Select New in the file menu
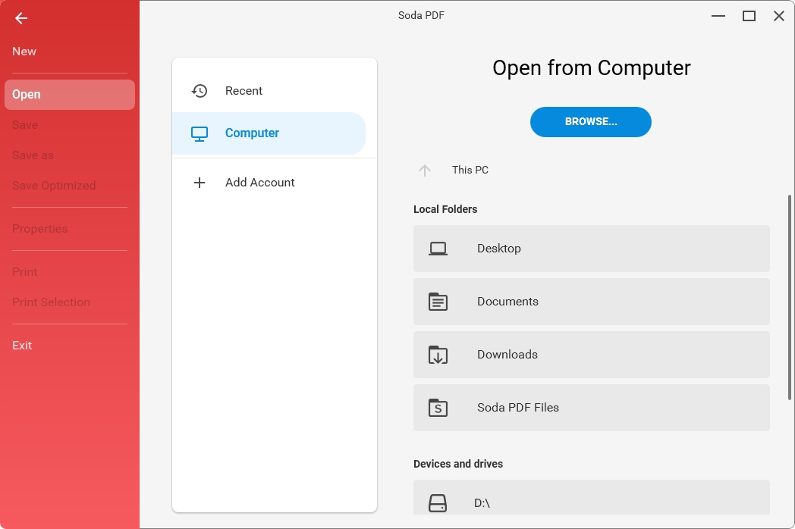 point(24,52)
